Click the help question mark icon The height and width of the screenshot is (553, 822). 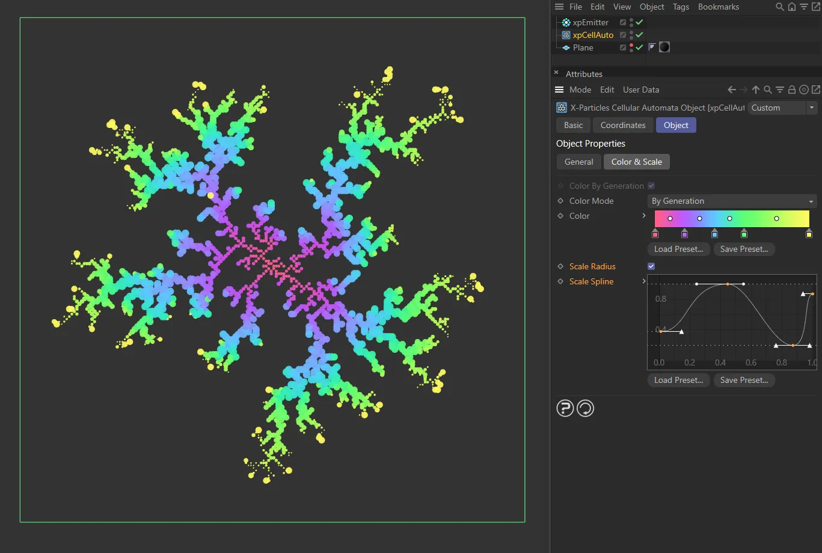point(565,409)
